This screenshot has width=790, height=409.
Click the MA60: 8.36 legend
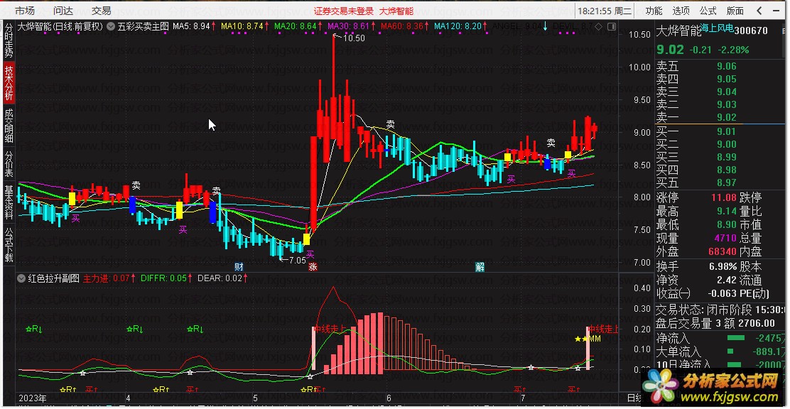(405, 26)
